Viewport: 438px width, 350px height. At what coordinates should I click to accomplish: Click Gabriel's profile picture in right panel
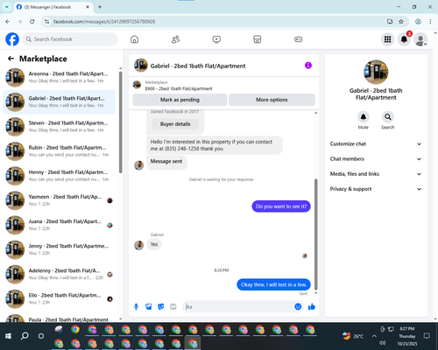pyautogui.click(x=376, y=72)
